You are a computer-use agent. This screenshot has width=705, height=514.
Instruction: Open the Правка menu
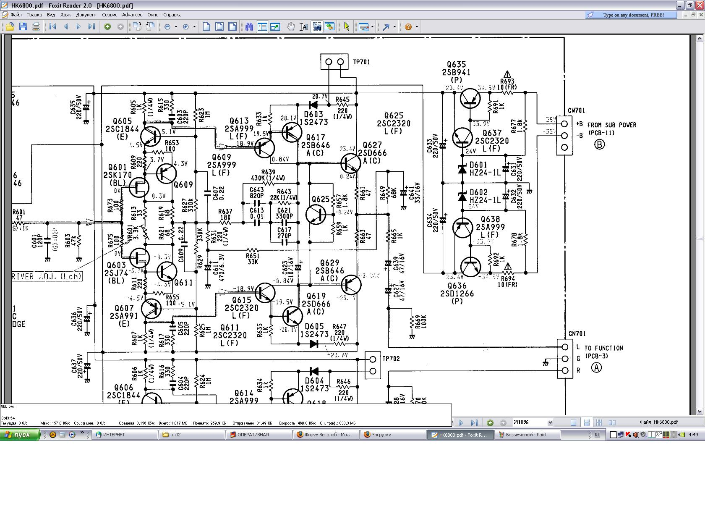[34, 15]
